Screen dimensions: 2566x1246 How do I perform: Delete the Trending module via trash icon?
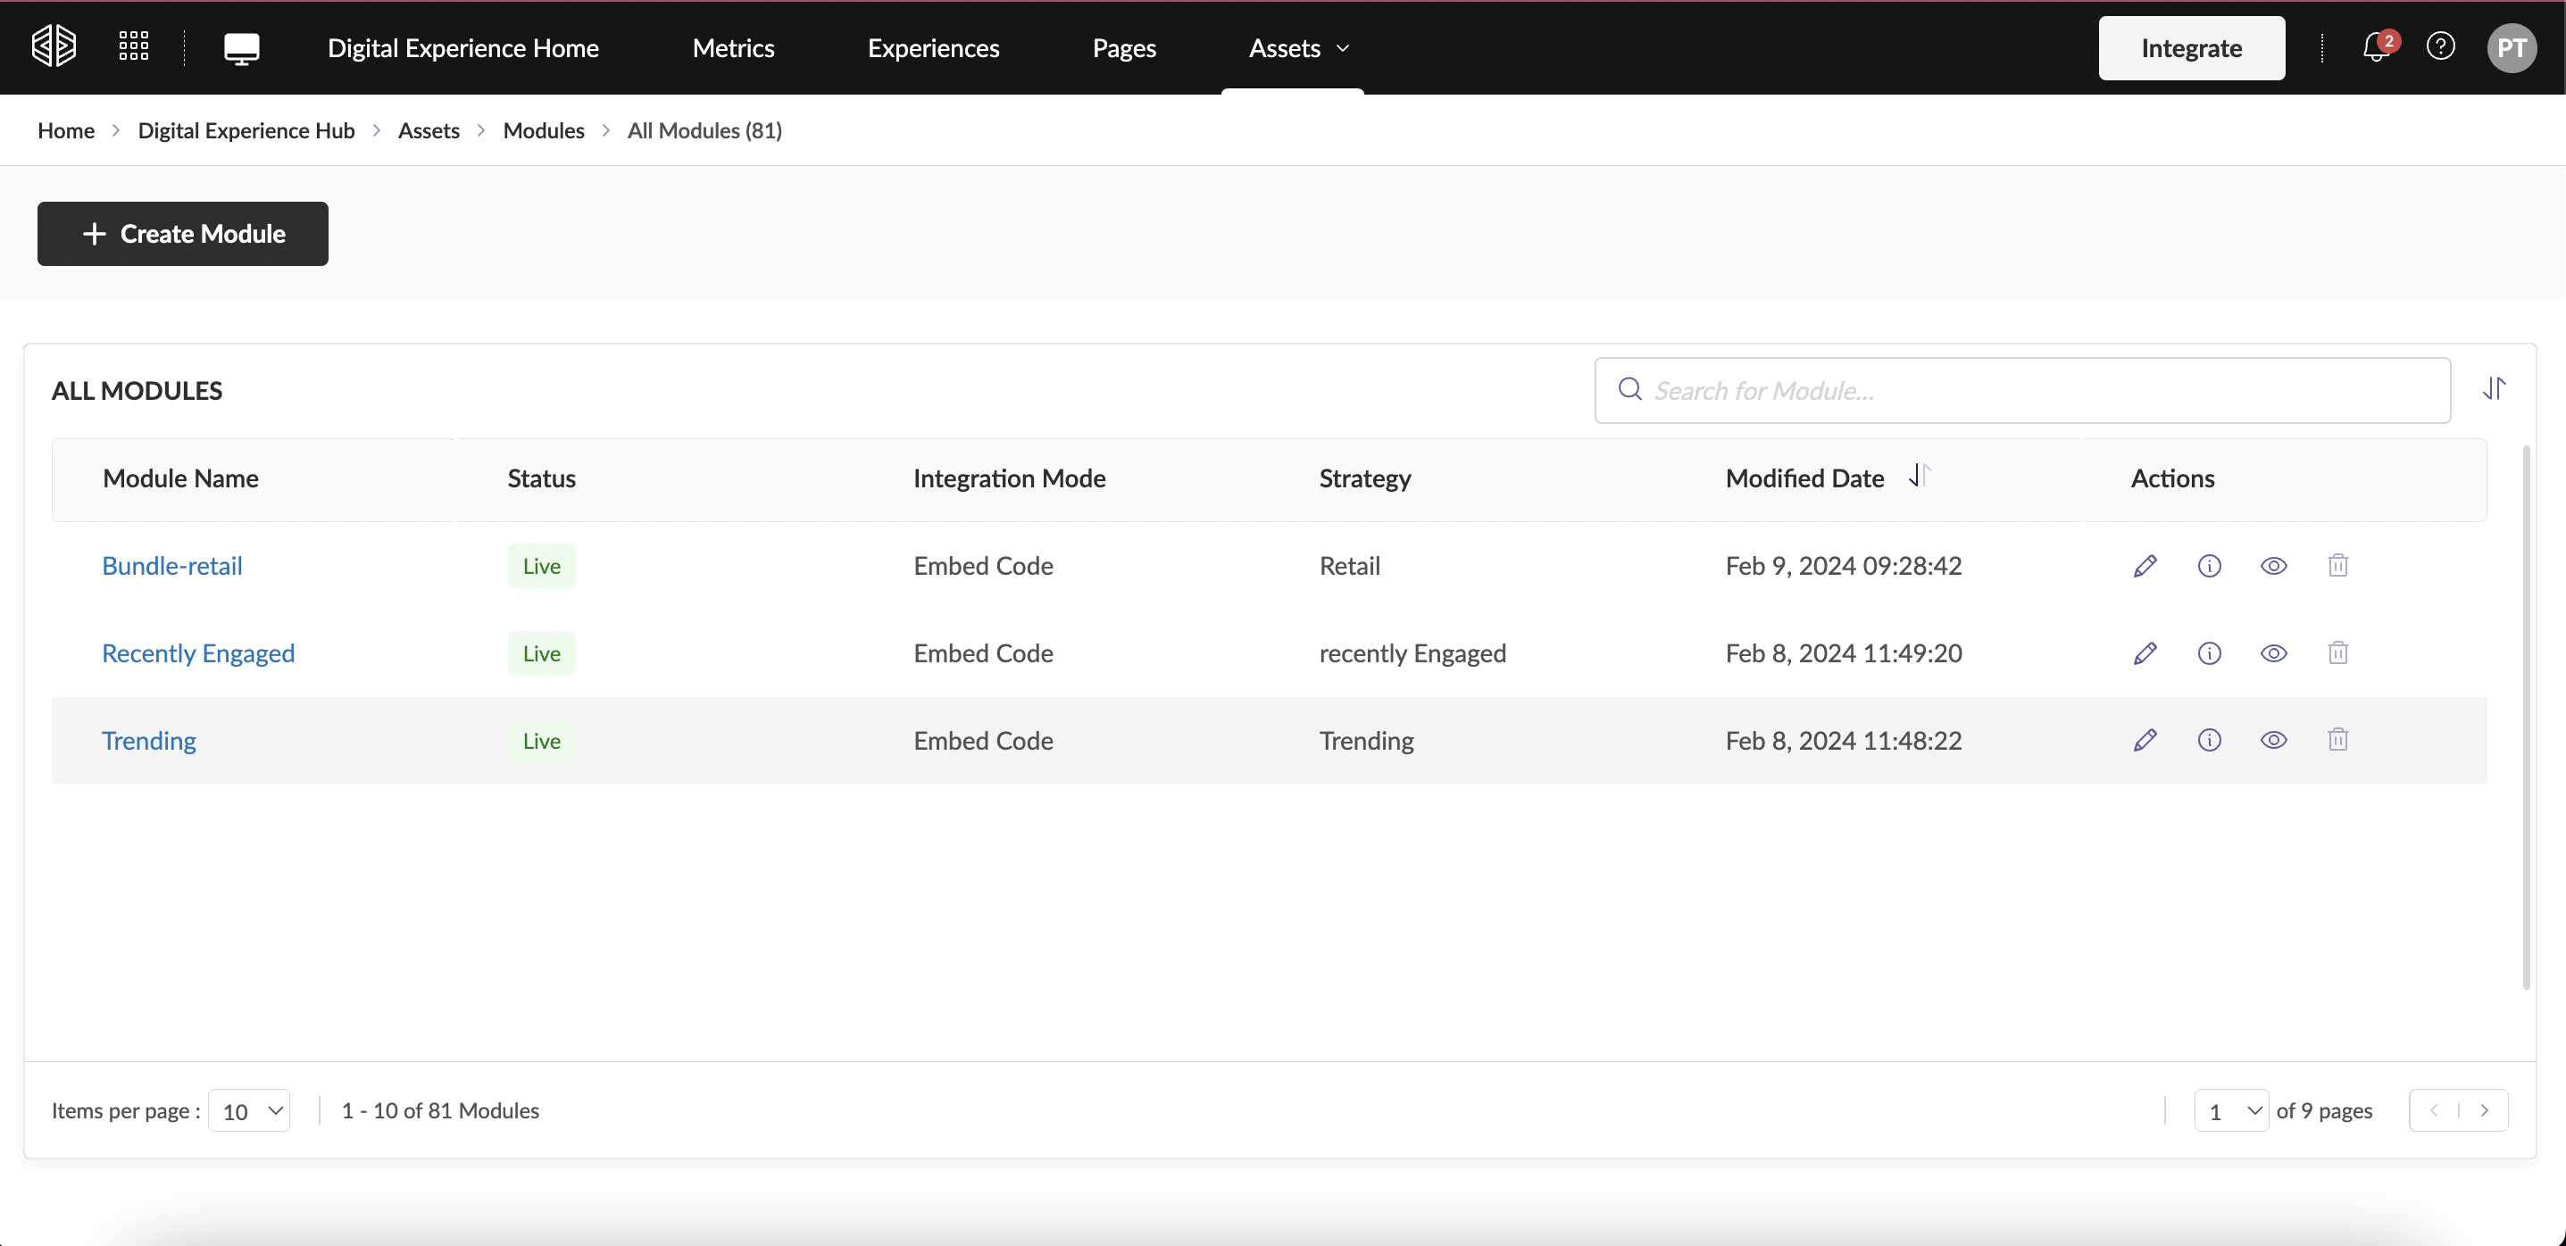(x=2337, y=740)
